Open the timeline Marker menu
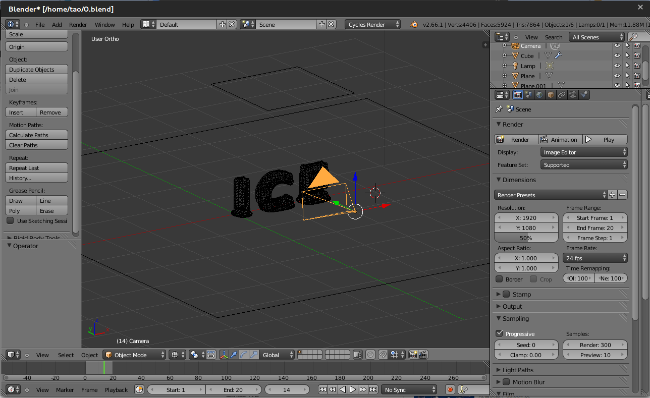650x398 pixels. (65, 389)
